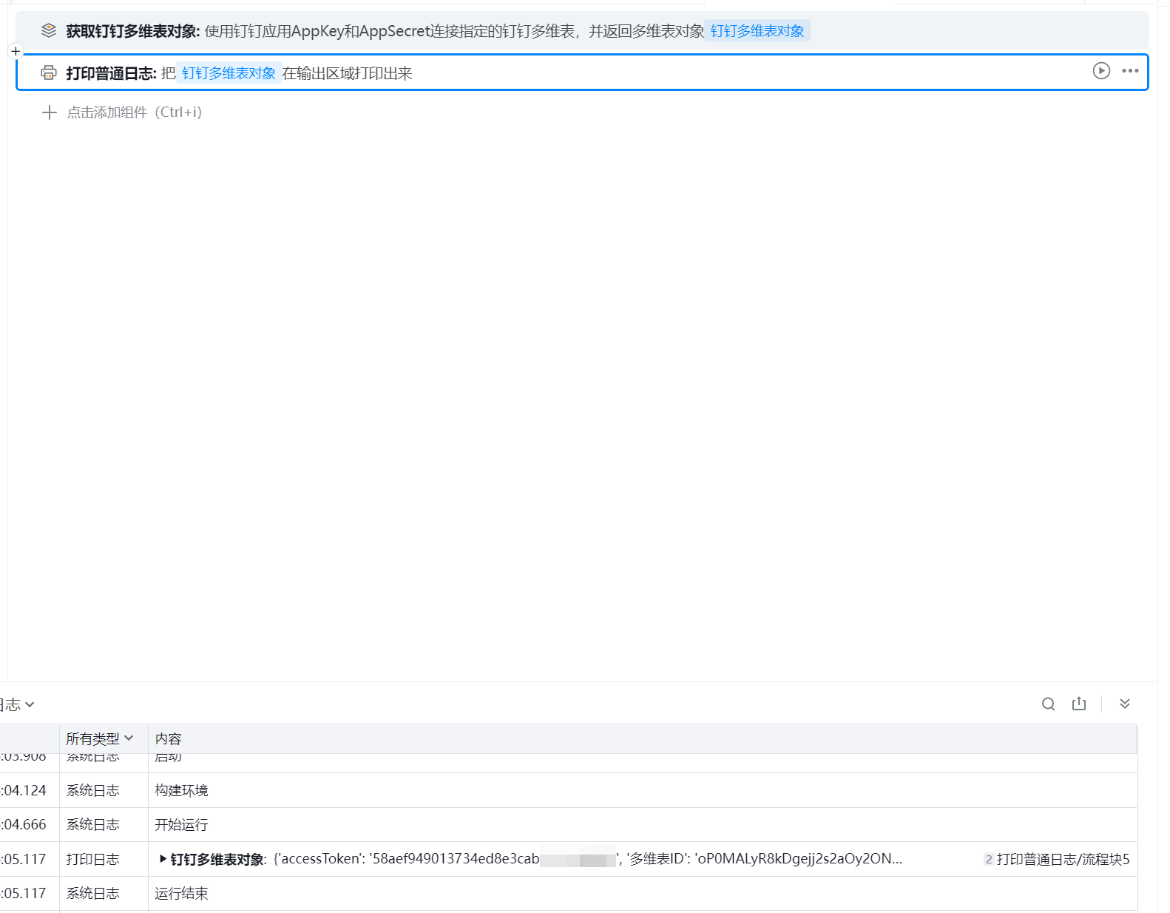Export logs using the share icon
The height and width of the screenshot is (913, 1170).
coord(1079,704)
